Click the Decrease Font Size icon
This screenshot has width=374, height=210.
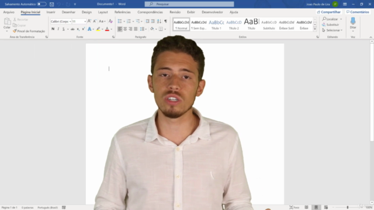95,21
